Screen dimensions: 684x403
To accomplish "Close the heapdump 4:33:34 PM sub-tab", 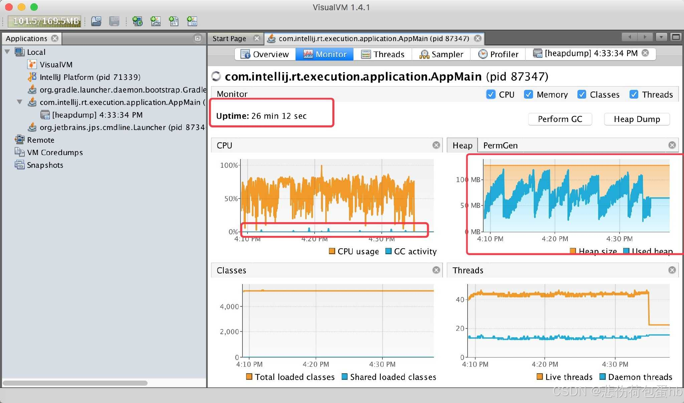I will click(x=646, y=53).
